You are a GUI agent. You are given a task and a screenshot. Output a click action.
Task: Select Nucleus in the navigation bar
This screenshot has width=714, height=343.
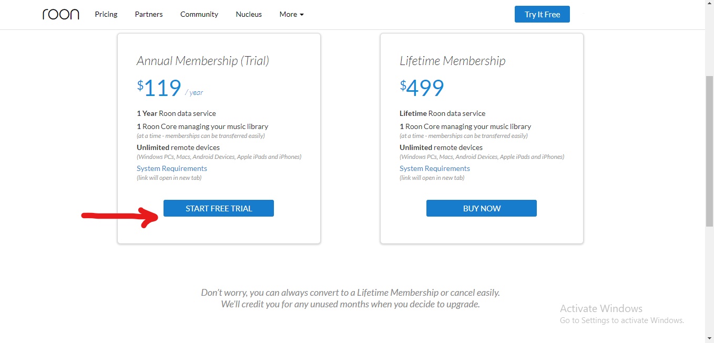coord(249,14)
